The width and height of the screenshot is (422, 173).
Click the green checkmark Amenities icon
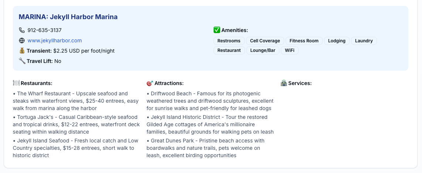[217, 30]
